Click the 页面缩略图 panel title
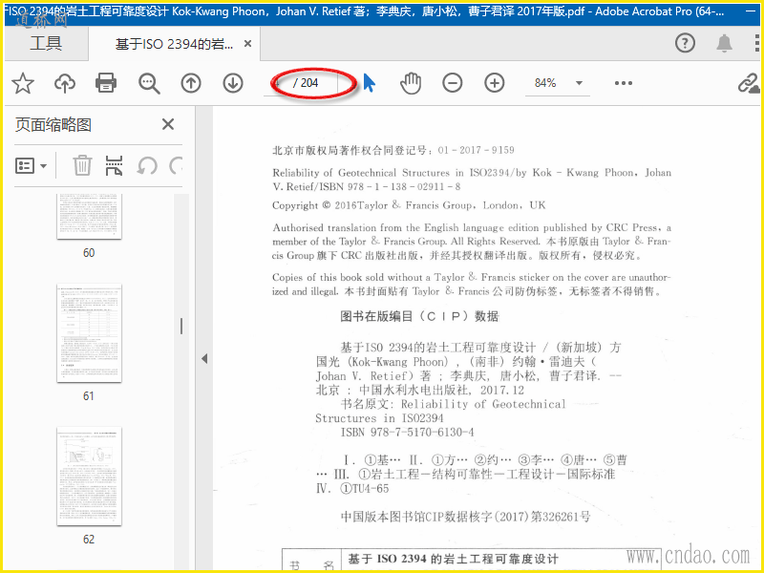Screen dimensions: 764x573 pyautogui.click(x=53, y=125)
